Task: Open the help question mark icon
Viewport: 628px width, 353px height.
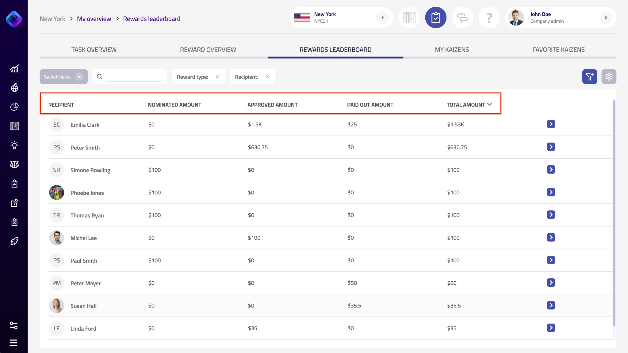Action: (x=489, y=18)
